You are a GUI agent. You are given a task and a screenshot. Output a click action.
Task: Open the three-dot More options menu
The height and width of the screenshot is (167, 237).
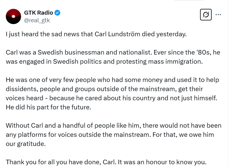pos(218,14)
